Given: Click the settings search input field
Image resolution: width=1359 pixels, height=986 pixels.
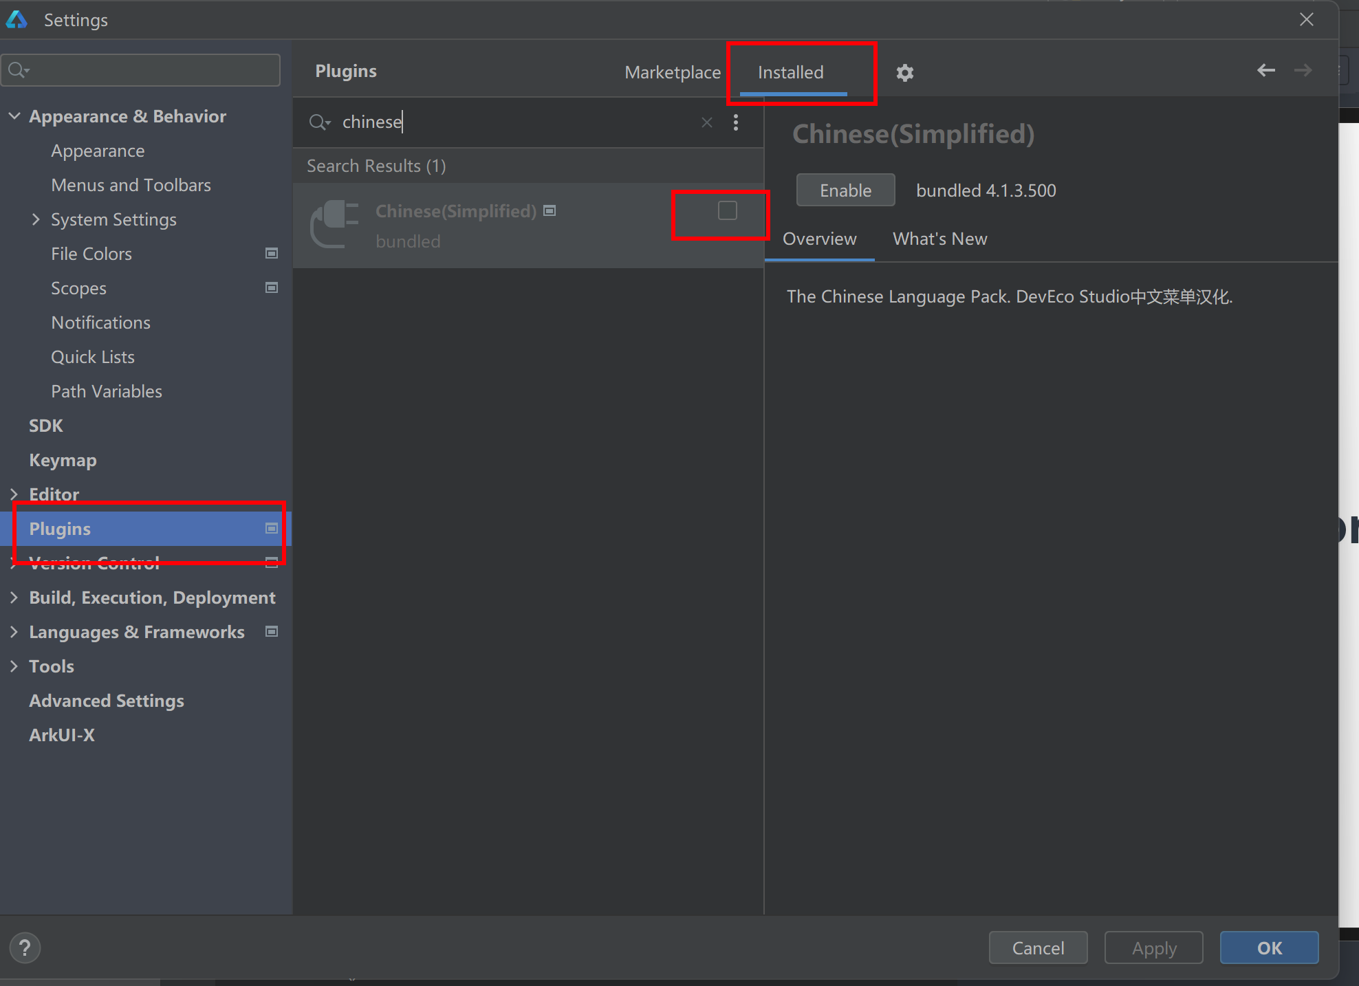Looking at the screenshot, I should tap(151, 70).
